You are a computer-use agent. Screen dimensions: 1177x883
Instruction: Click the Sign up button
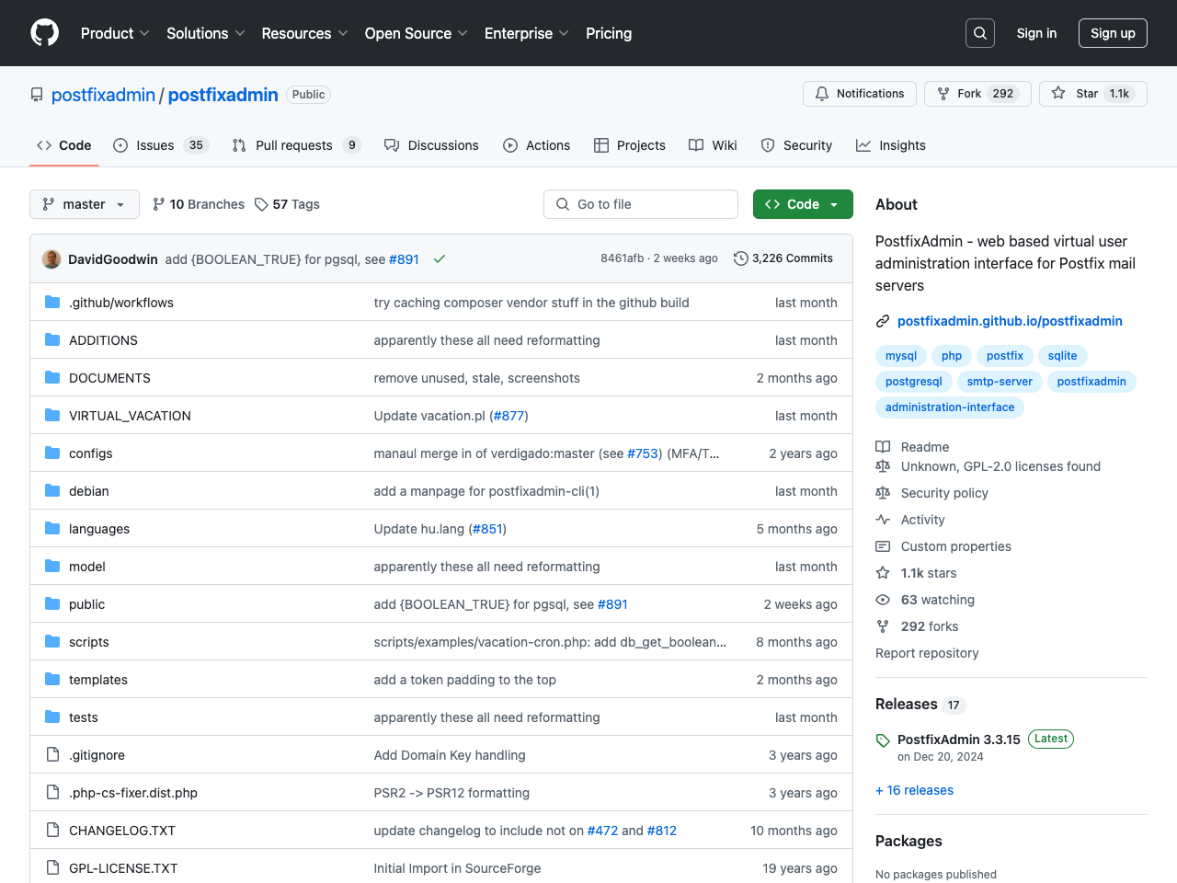click(1113, 33)
